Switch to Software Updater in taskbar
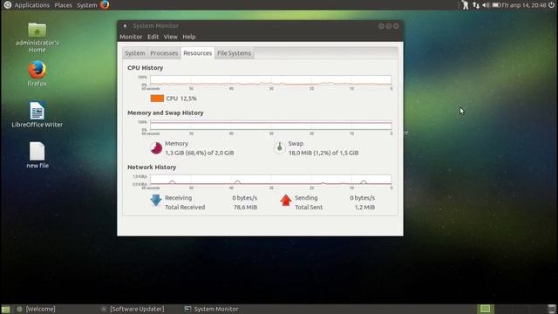 pyautogui.click(x=133, y=309)
